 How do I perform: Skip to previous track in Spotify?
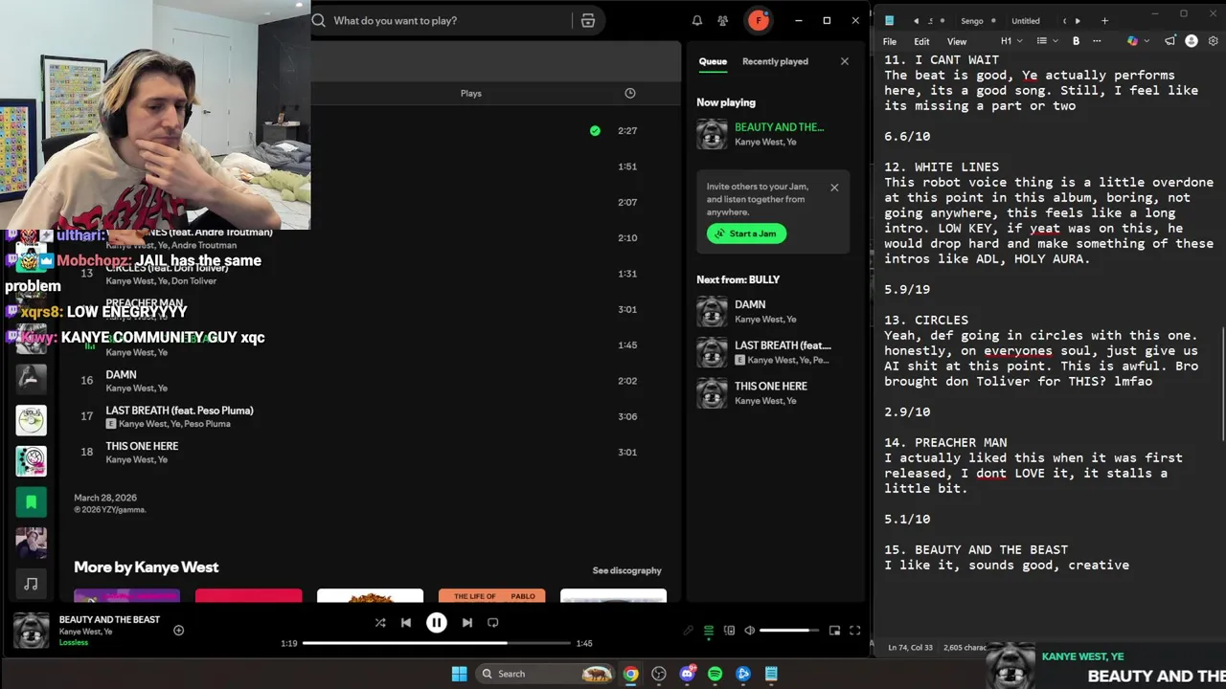coord(406,622)
